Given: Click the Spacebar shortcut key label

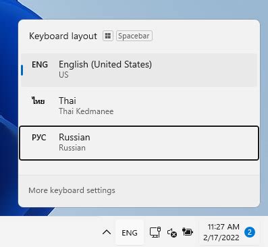Looking at the screenshot, I should 134,36.
